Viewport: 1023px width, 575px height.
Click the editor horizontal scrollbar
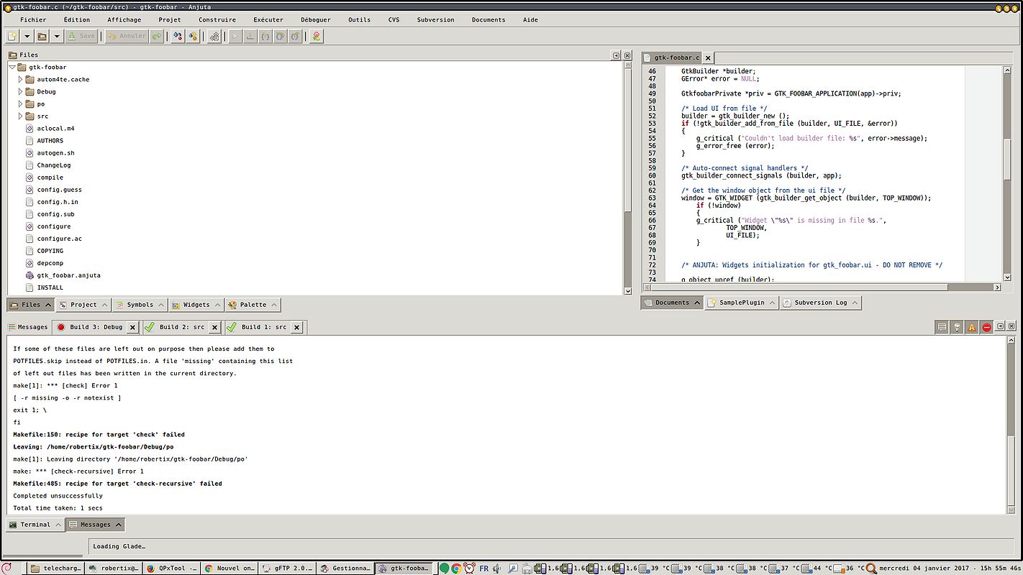click(823, 287)
